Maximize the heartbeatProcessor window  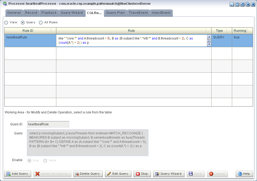(x=237, y=4)
